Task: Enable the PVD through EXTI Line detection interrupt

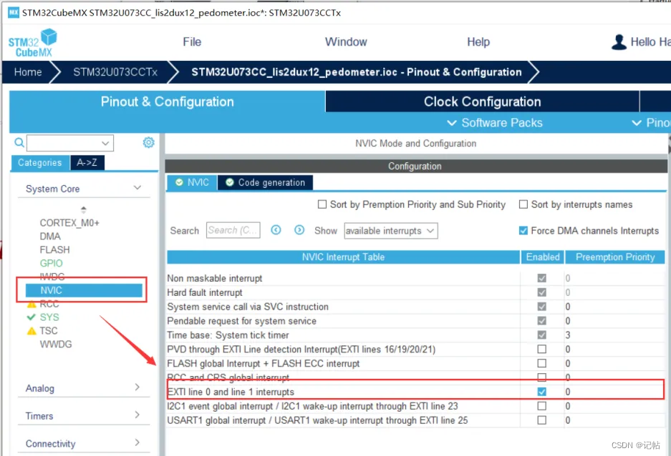Action: point(542,350)
